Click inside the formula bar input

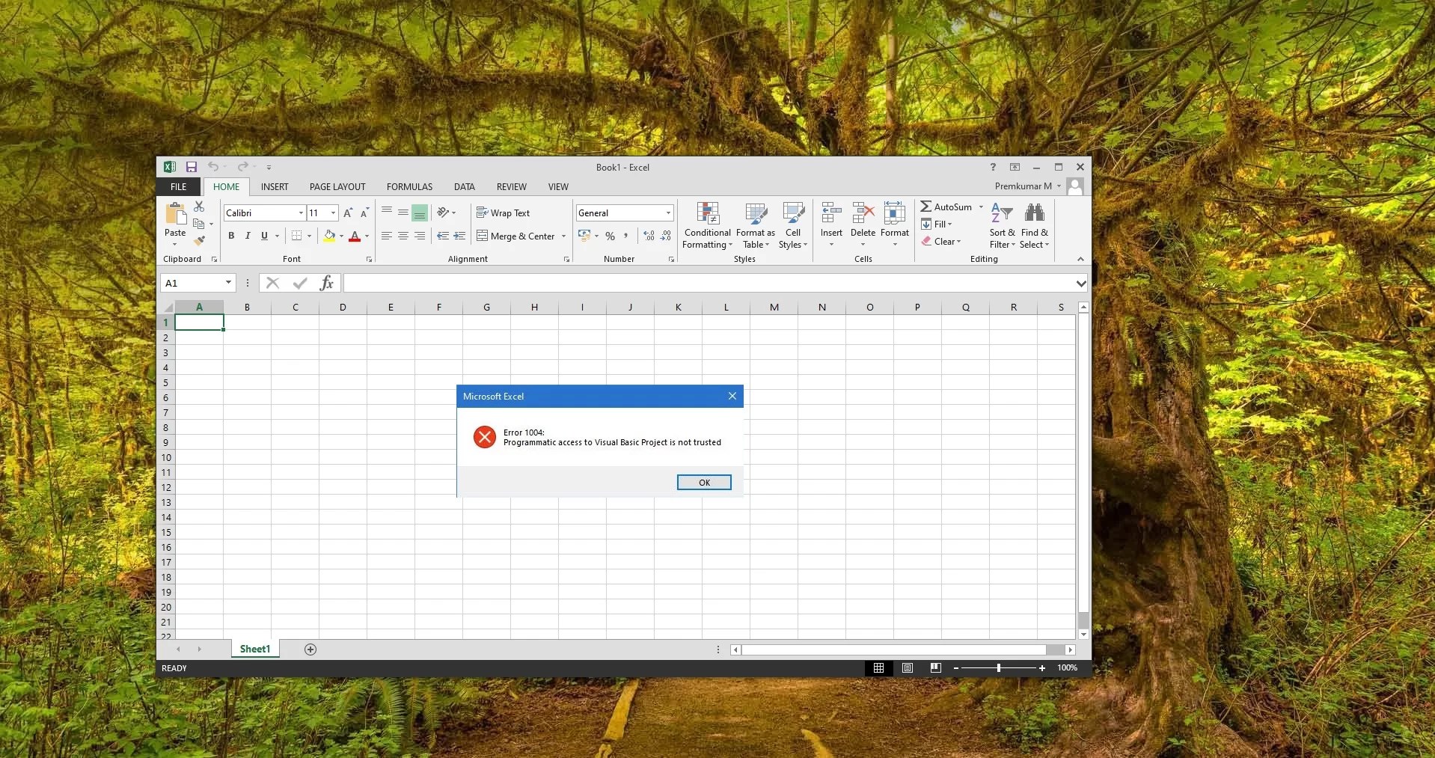(x=709, y=283)
